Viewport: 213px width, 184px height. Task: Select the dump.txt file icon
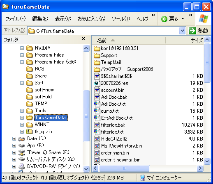click(x=97, y=111)
